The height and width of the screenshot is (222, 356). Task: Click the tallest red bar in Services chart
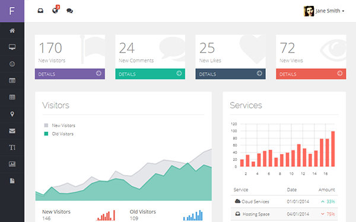(333, 149)
